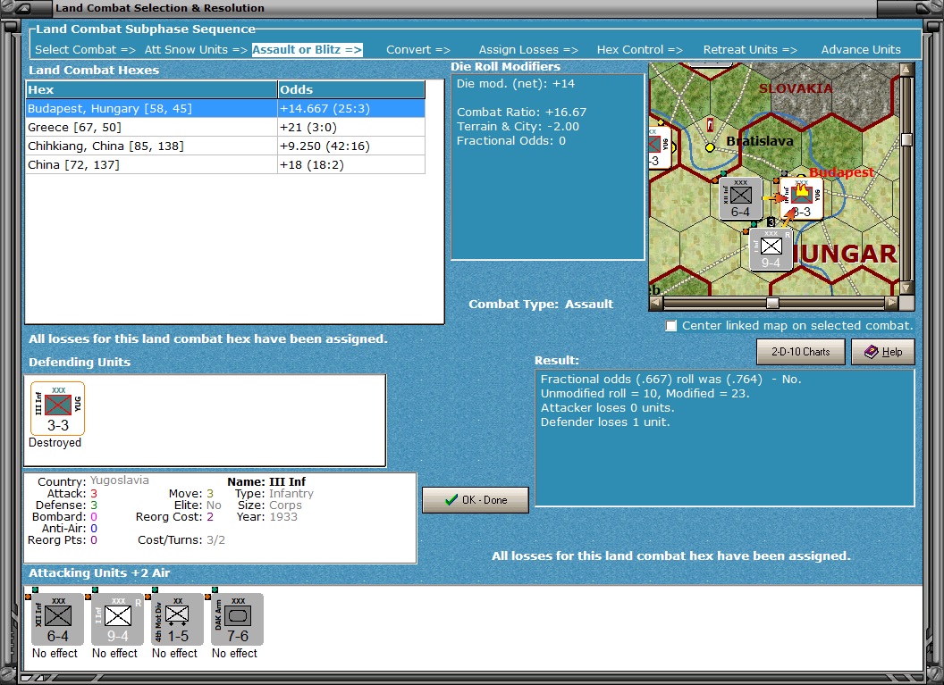This screenshot has height=685, width=944.
Task: Click the Unmodified roll = 10 result line
Action: [645, 393]
